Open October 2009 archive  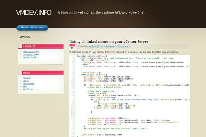click(x=29, y=57)
